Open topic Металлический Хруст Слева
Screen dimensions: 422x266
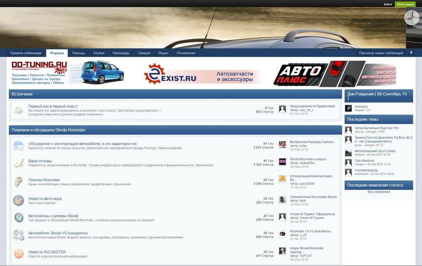tap(375, 151)
